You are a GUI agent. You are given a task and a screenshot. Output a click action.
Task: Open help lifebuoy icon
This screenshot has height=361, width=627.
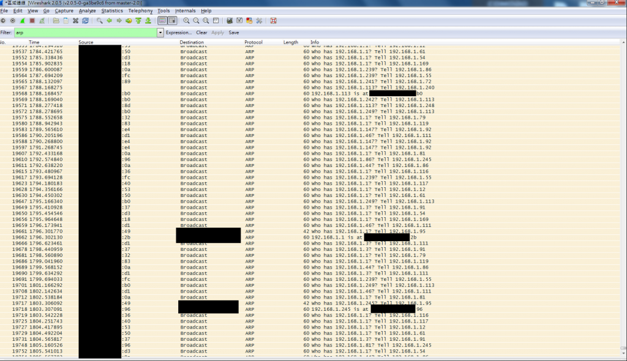274,21
